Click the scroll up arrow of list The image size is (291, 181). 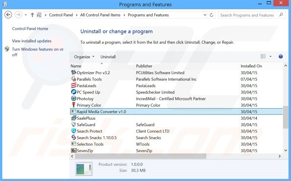[285, 66]
